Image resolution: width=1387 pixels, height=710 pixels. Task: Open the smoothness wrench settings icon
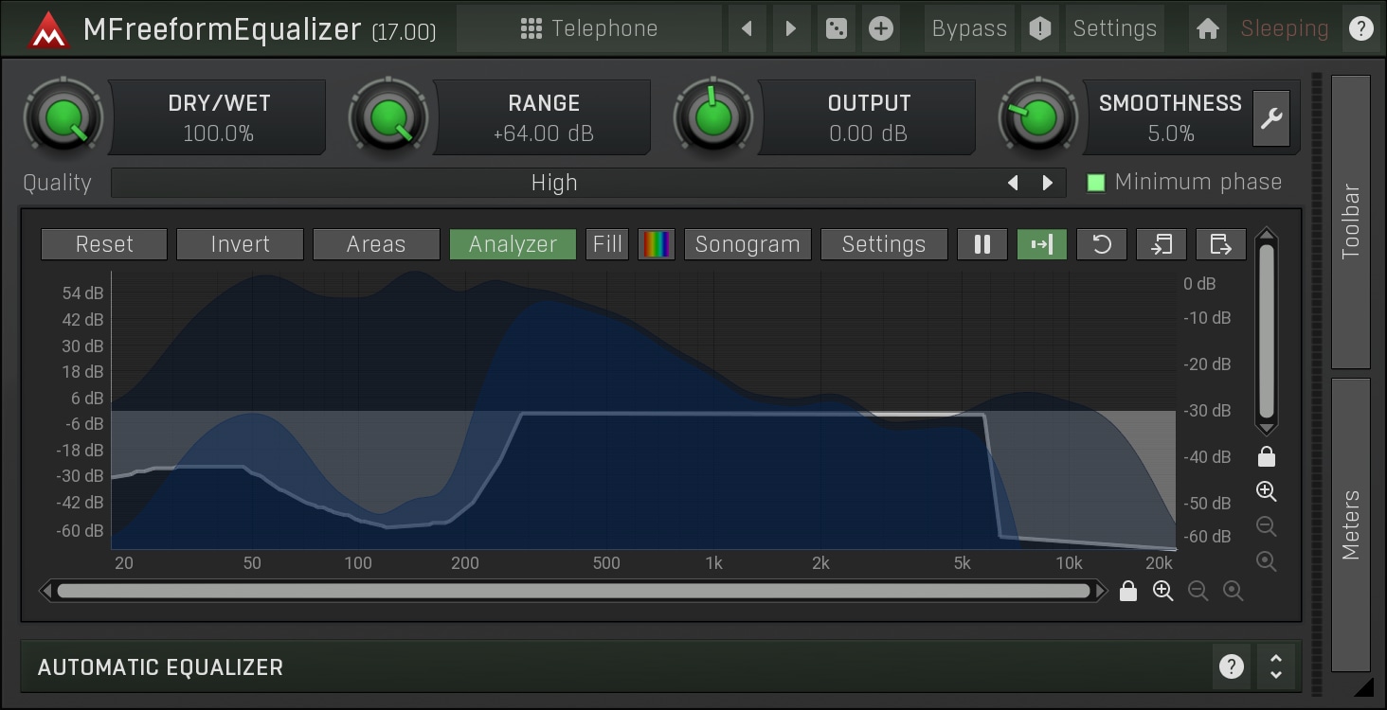point(1270,118)
